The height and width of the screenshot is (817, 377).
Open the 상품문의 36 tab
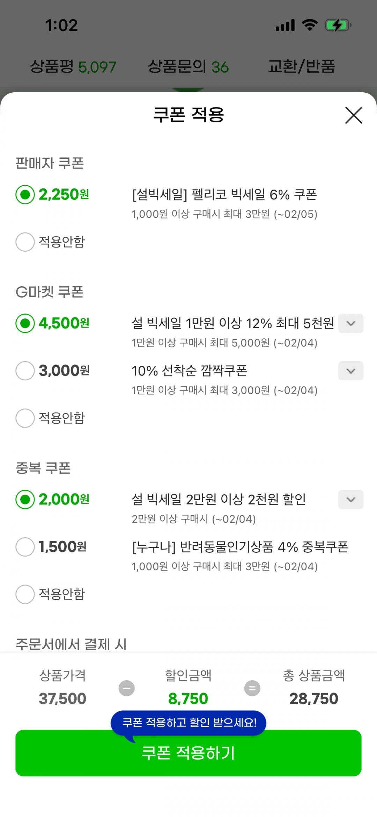point(188,66)
